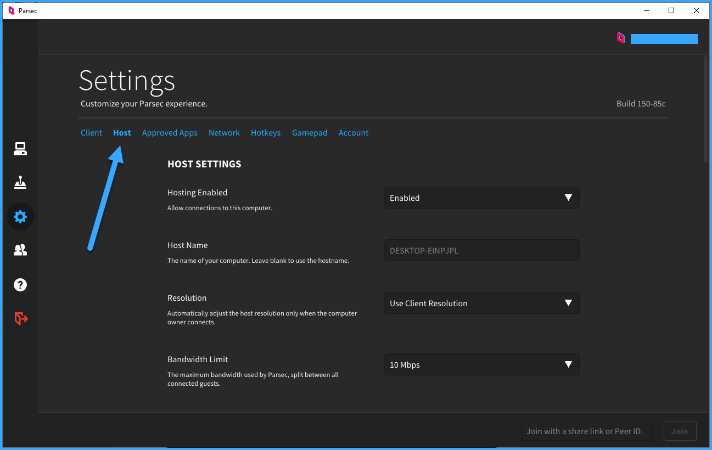Click the Hosting Enabled label
The height and width of the screenshot is (450, 712).
point(197,193)
